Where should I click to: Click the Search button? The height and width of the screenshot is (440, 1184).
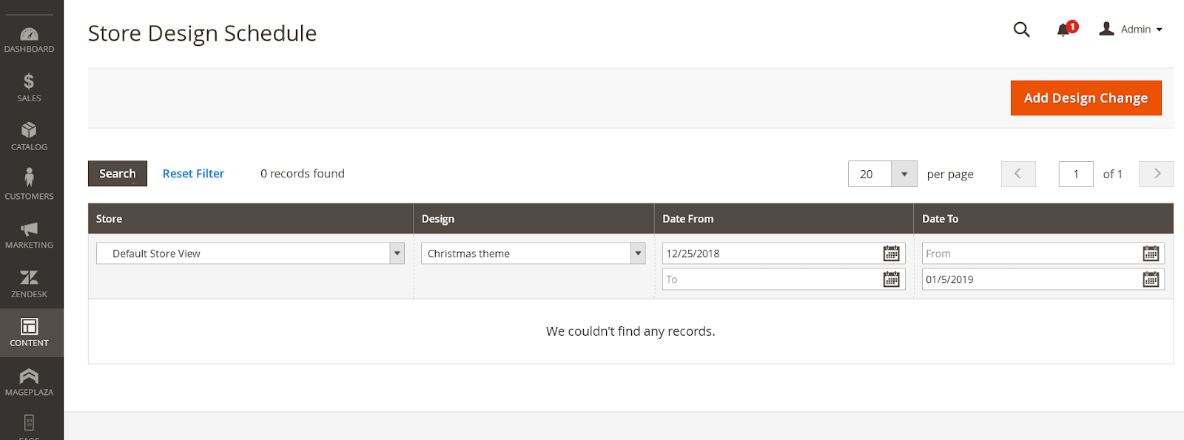(x=118, y=174)
